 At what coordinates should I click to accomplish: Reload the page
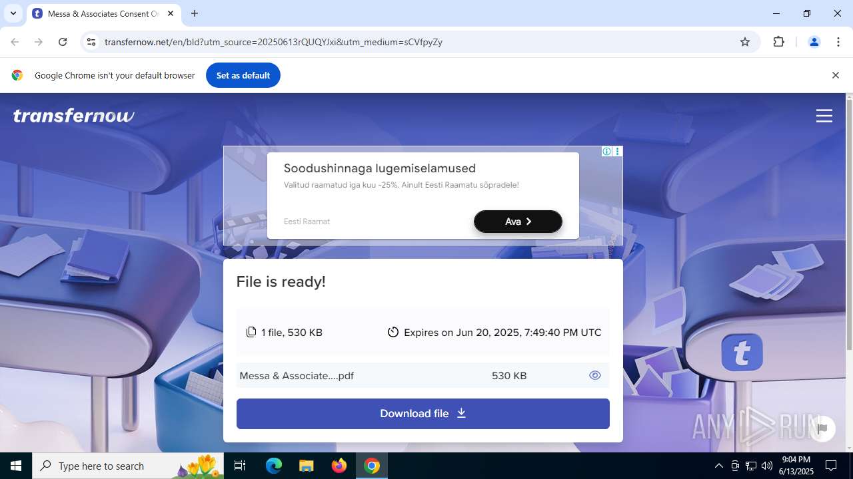click(x=63, y=42)
